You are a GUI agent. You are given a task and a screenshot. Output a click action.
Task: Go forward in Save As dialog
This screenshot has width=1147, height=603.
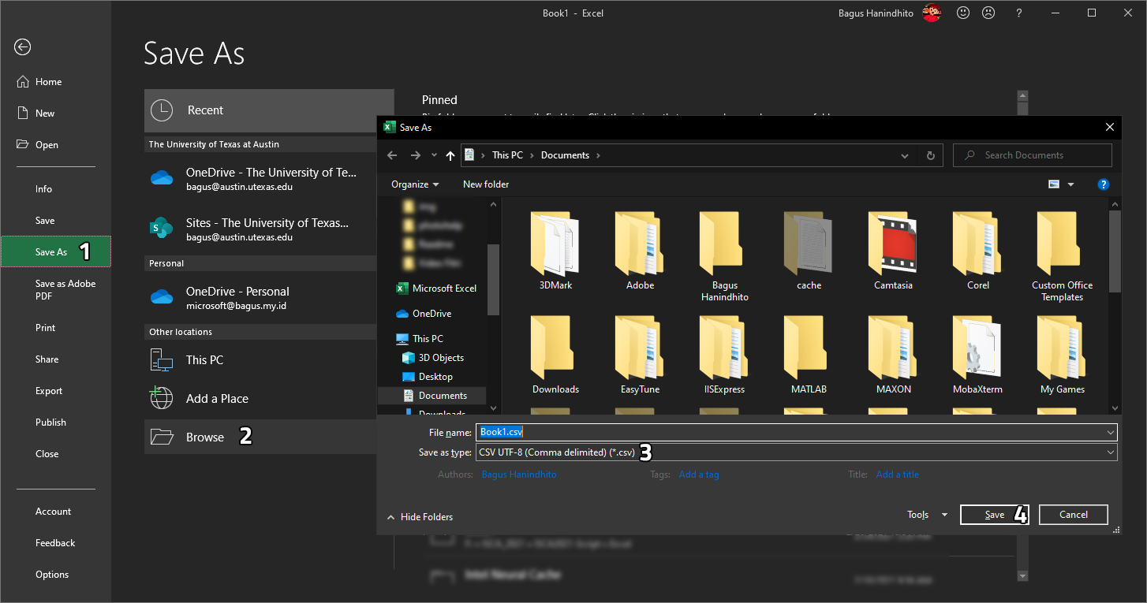click(x=416, y=156)
